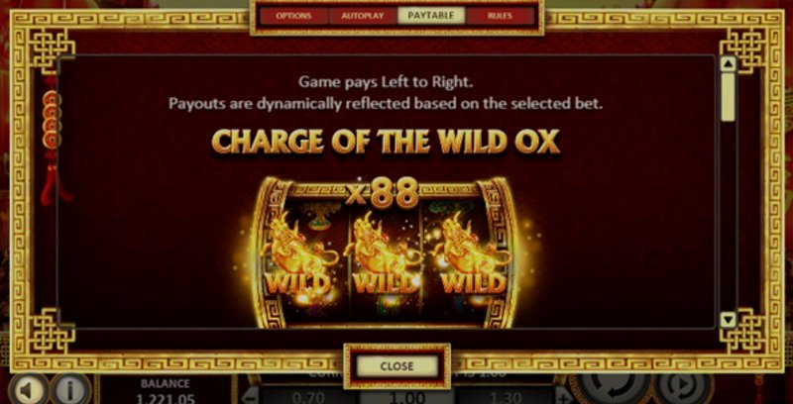The width and height of the screenshot is (793, 404).
Task: Click the scroll down arrow
Action: pos(728,320)
